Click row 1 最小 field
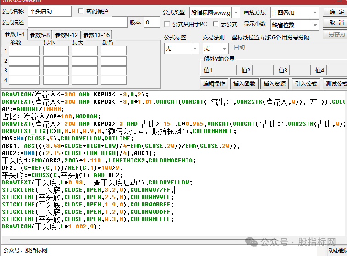This screenshot has width=347, height=256. 56,50
